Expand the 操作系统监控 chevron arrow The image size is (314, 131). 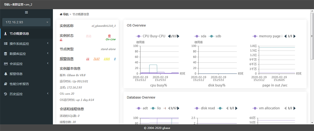48,43
